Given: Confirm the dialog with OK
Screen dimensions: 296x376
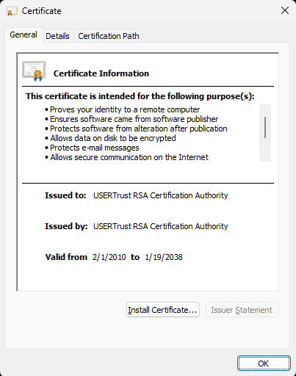Looking at the screenshot, I should point(264,364).
